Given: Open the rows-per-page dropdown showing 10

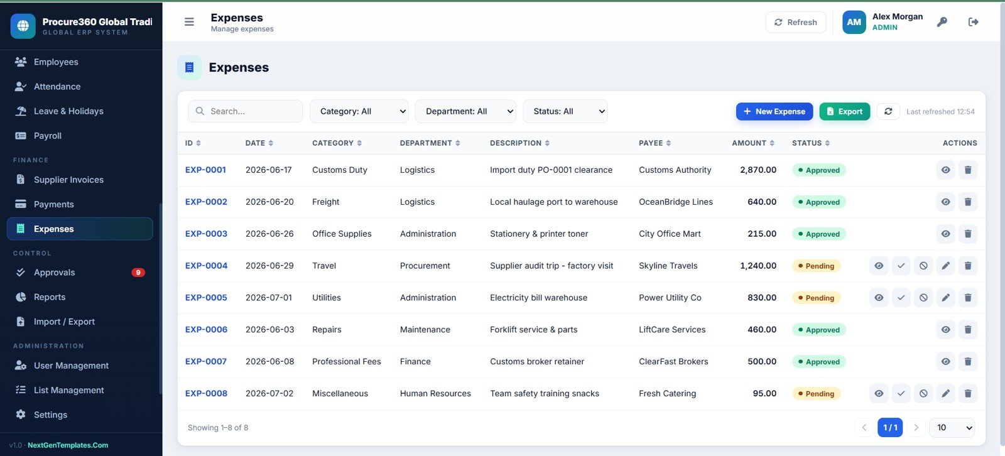Looking at the screenshot, I should click(952, 428).
